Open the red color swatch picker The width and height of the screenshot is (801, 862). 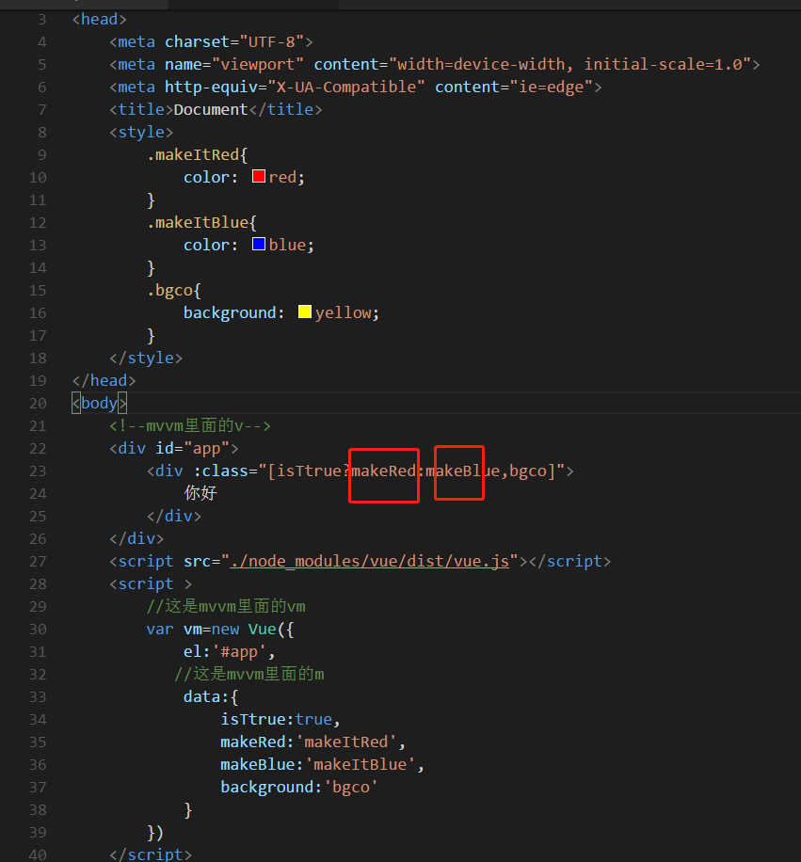coord(259,176)
